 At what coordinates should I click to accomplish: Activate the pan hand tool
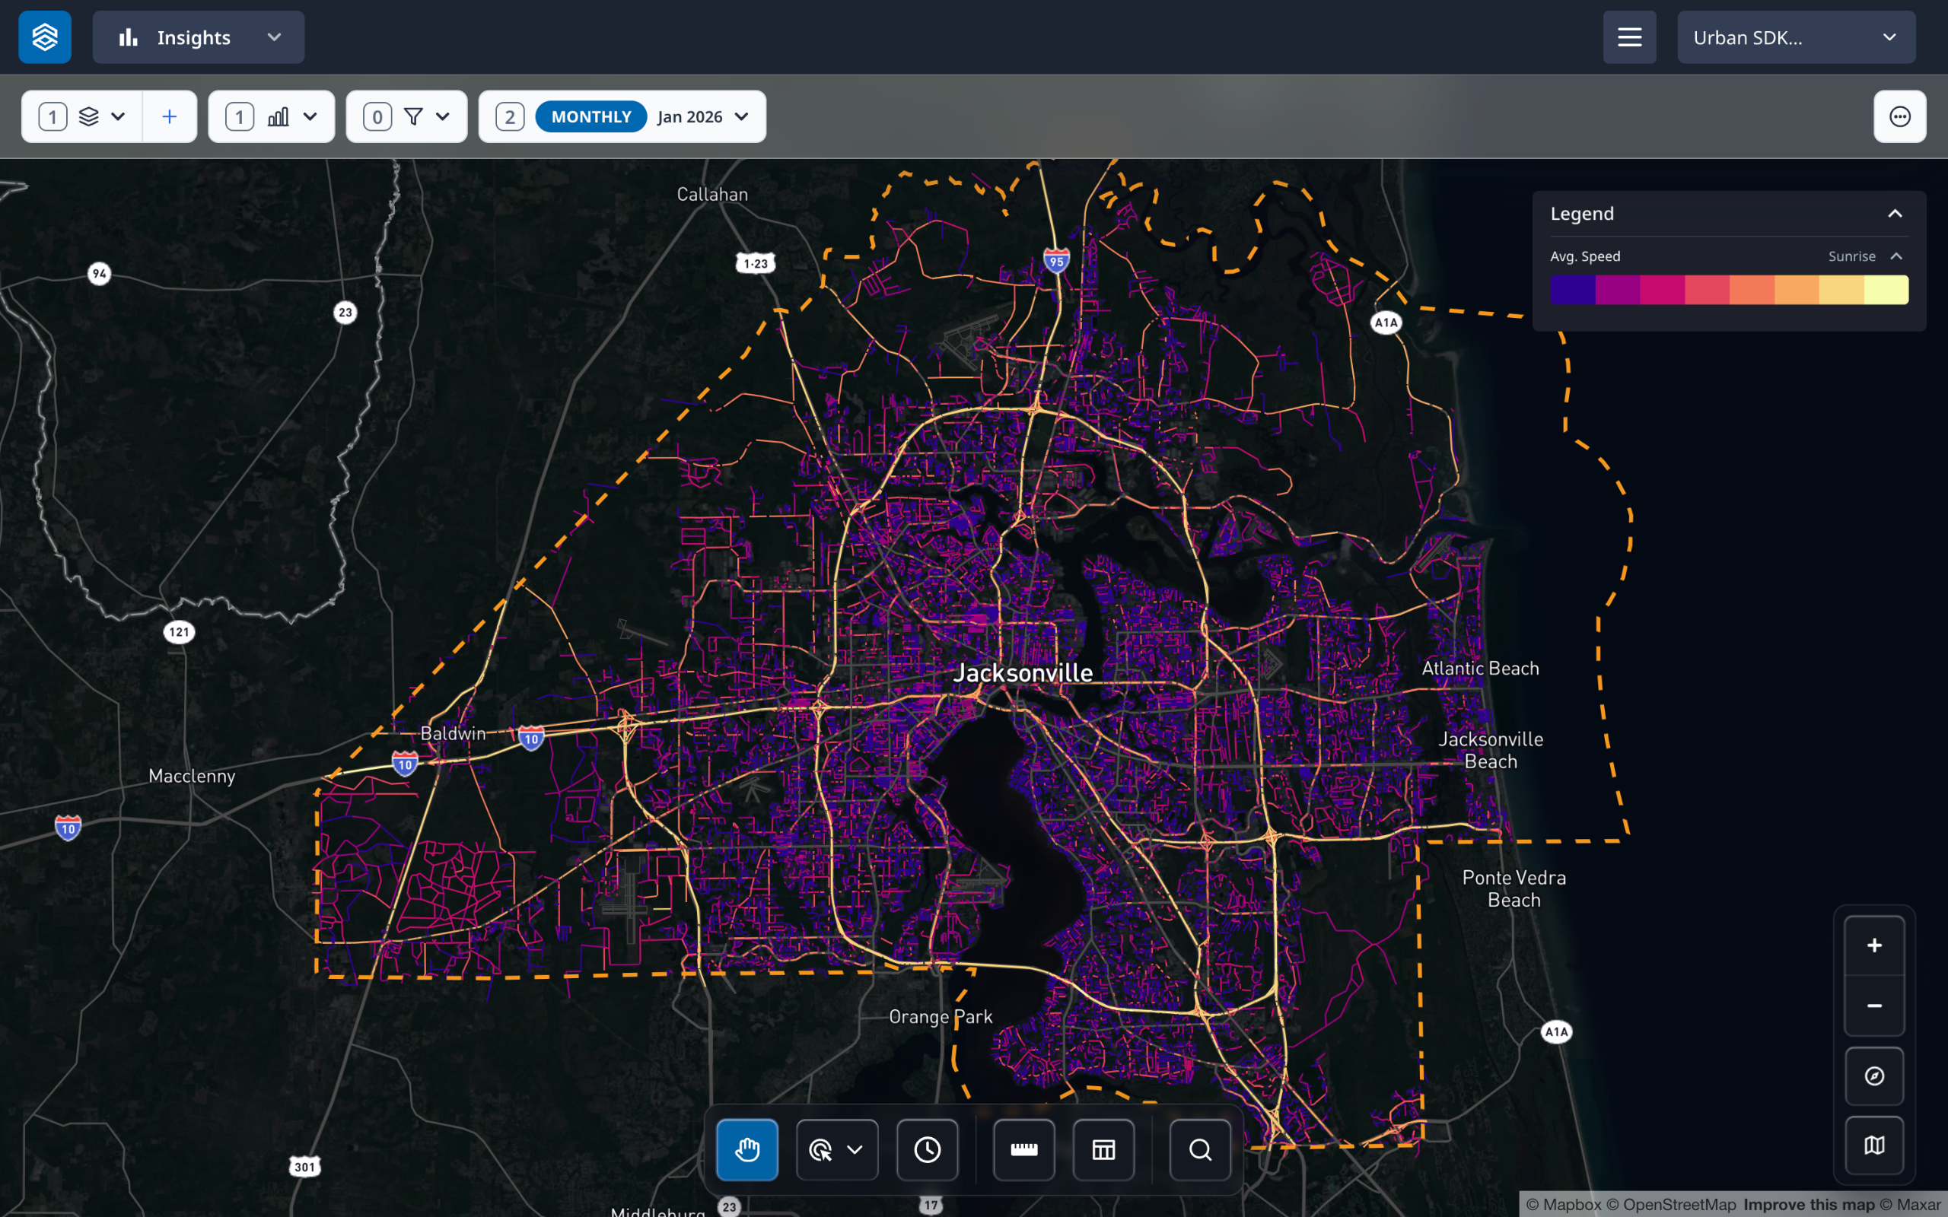(x=747, y=1149)
